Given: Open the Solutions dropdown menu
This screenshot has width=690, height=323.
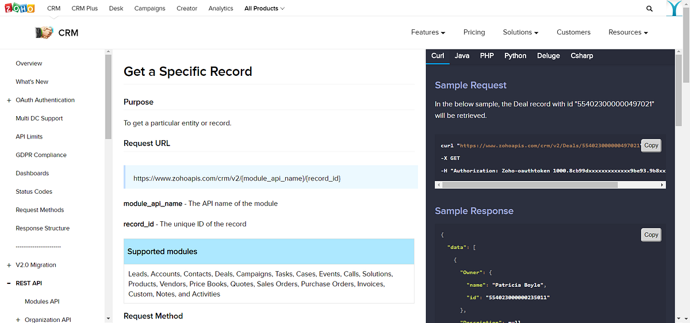Looking at the screenshot, I should (520, 32).
